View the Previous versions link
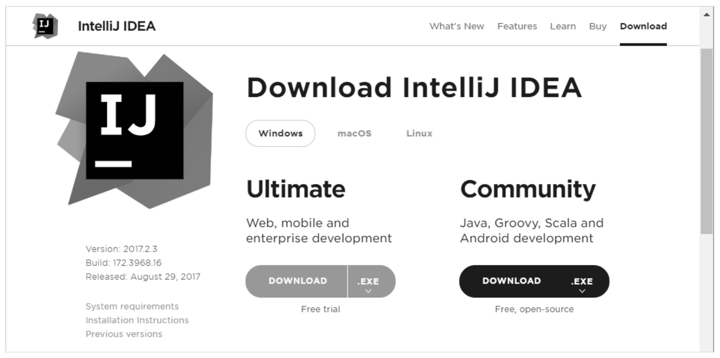 124,334
